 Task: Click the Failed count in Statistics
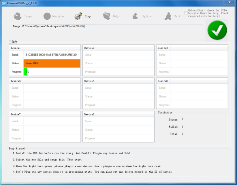(182, 127)
